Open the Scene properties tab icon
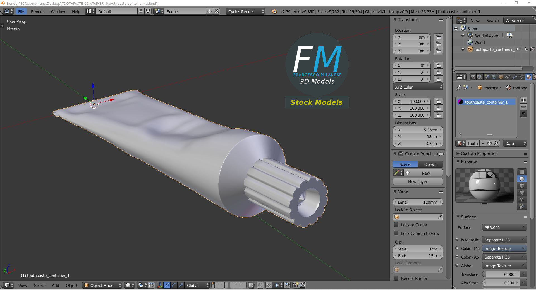Image resolution: width=536 pixels, height=290 pixels. point(487,77)
